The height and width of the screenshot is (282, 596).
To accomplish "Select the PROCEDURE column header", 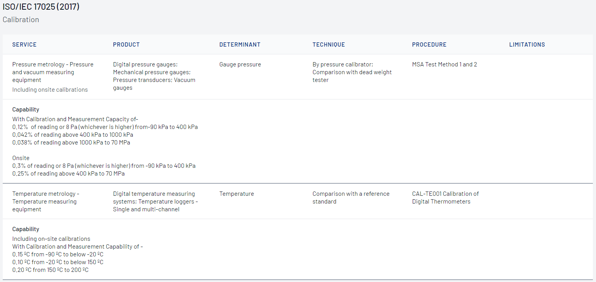I will (429, 45).
